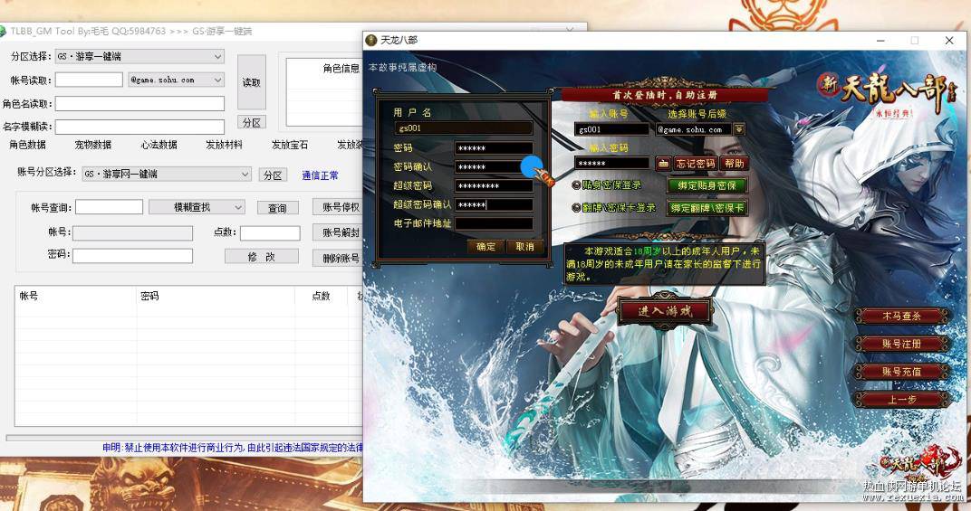Cancel registration with 取消 button

point(524,246)
